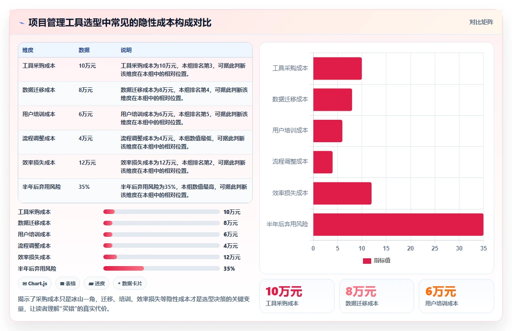The height and width of the screenshot is (331, 512).
Task: Click the lightning icon beside the title
Action: 21,23
